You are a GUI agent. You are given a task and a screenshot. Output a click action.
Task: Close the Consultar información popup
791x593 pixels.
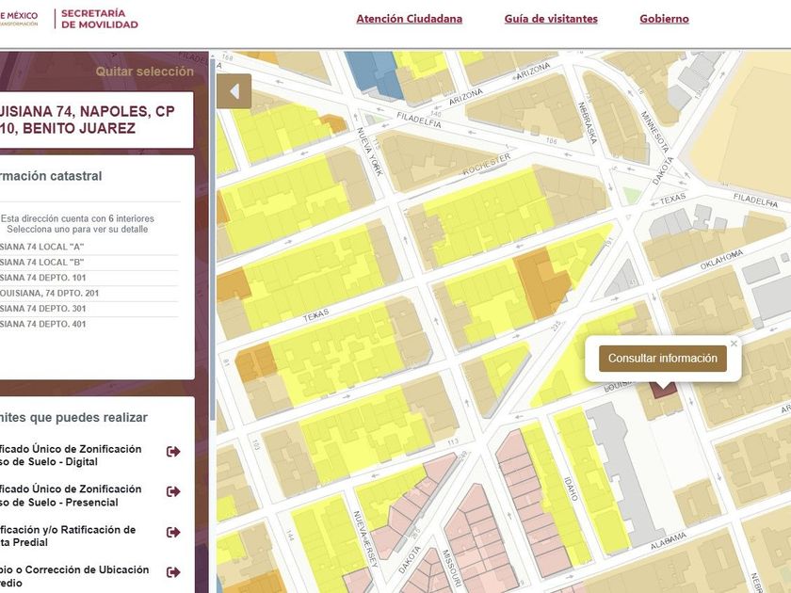point(734,345)
